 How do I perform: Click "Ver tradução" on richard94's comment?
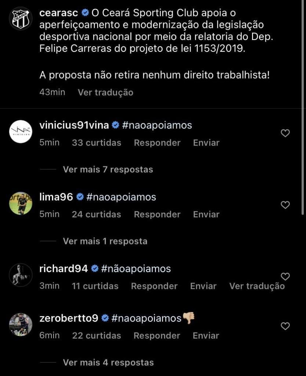(x=257, y=286)
